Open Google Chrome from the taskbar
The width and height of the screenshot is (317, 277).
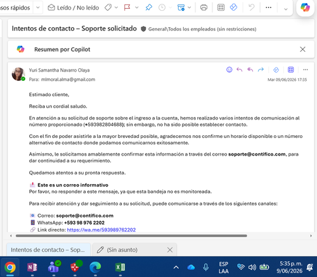tap(10, 268)
